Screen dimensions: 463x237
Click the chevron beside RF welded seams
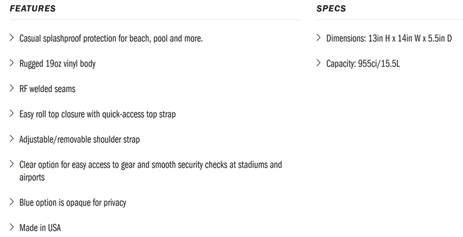(x=12, y=88)
